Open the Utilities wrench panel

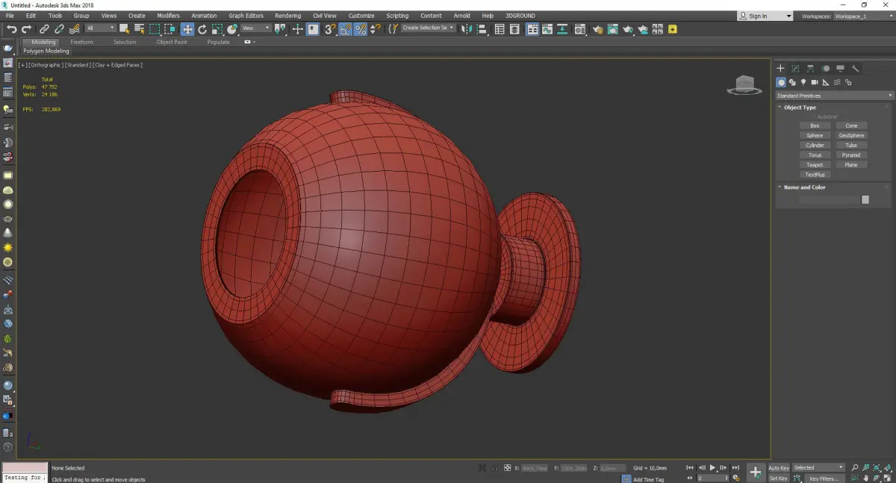[856, 69]
